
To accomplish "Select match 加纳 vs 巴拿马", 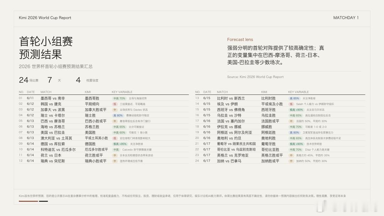I will point(229,161).
